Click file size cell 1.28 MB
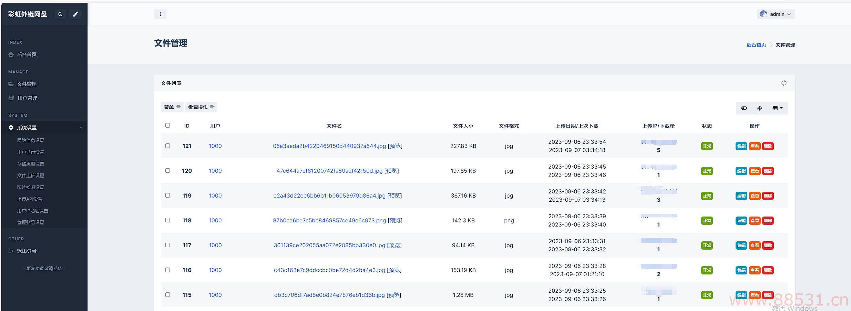This screenshot has height=311, width=851. (x=463, y=295)
